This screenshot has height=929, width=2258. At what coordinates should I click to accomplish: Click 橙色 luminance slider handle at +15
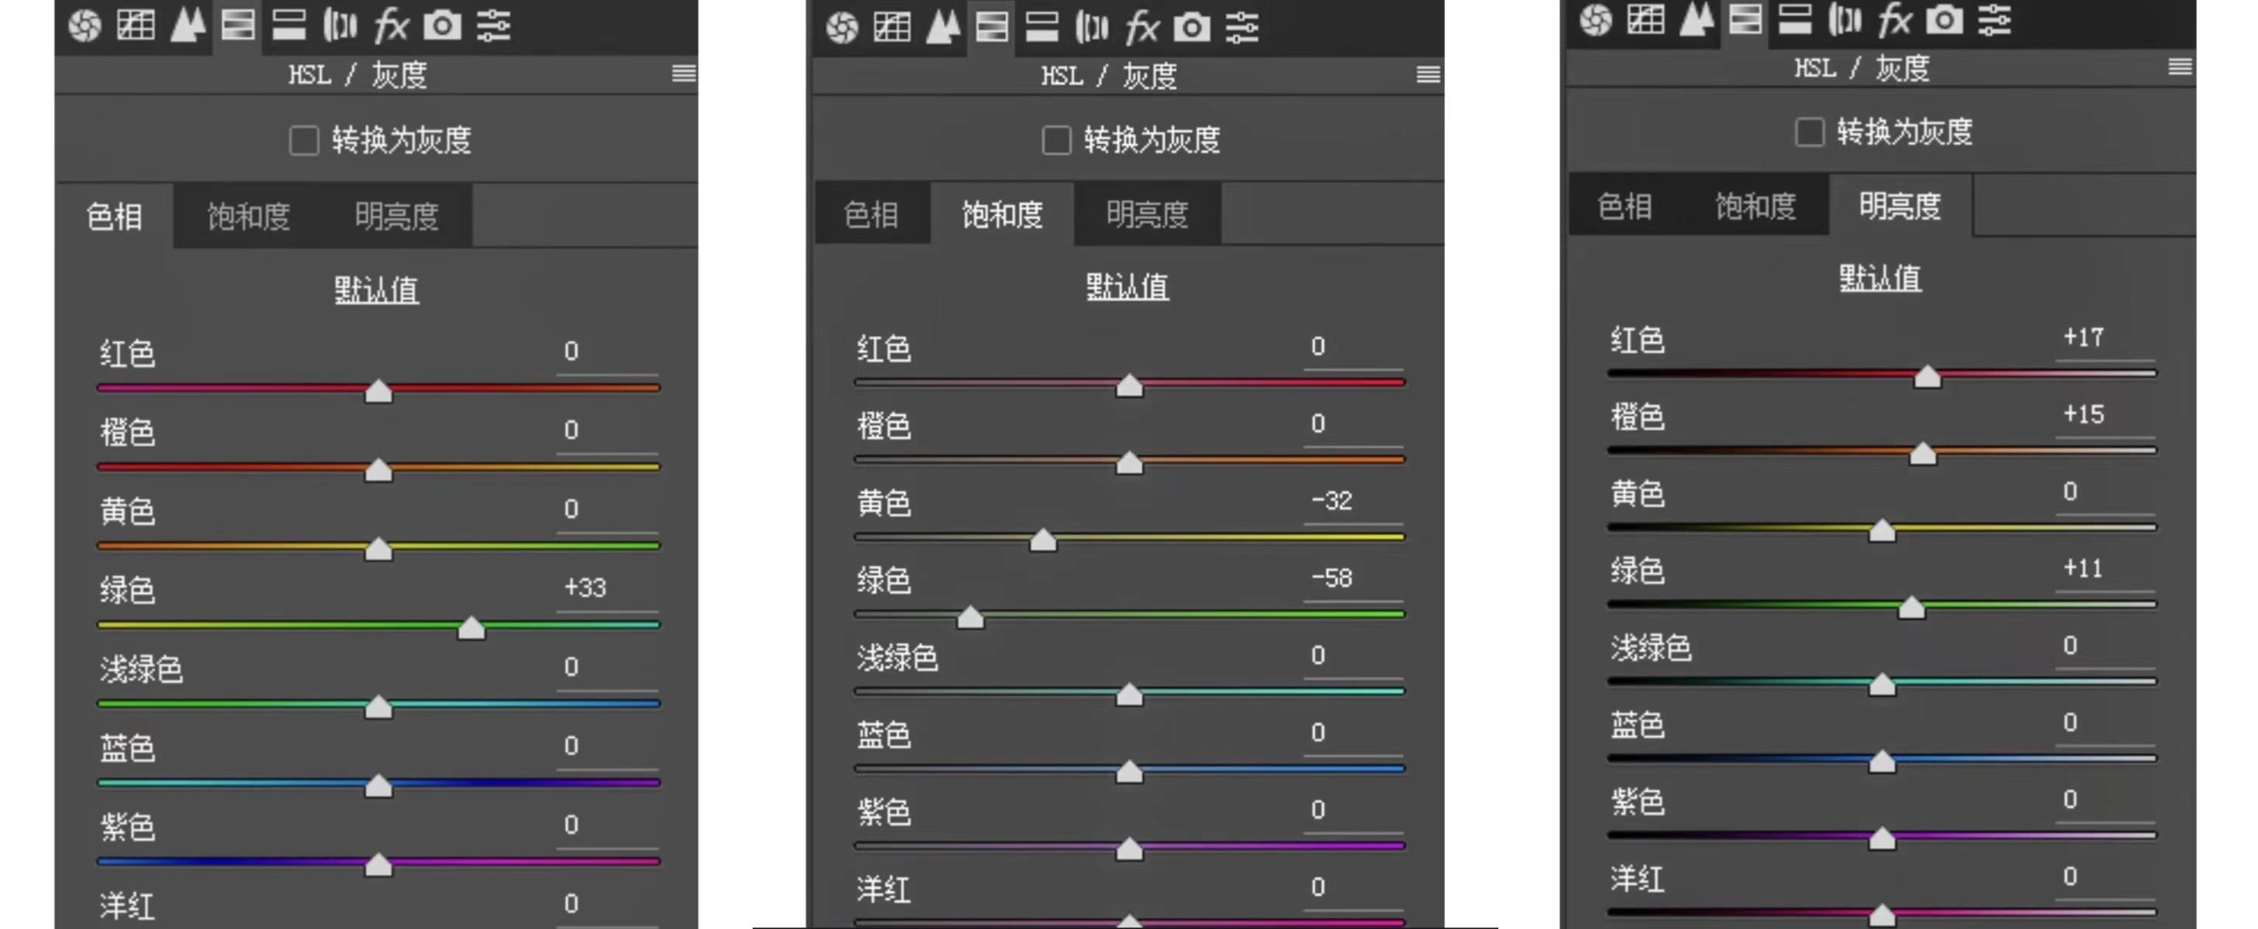[x=1922, y=453]
